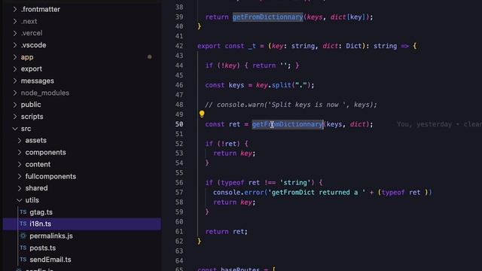
Task: Select the src folder name
Action: (x=26, y=129)
